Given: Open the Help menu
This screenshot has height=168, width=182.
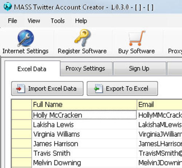Looking at the screenshot, I should pyautogui.click(x=81, y=21).
